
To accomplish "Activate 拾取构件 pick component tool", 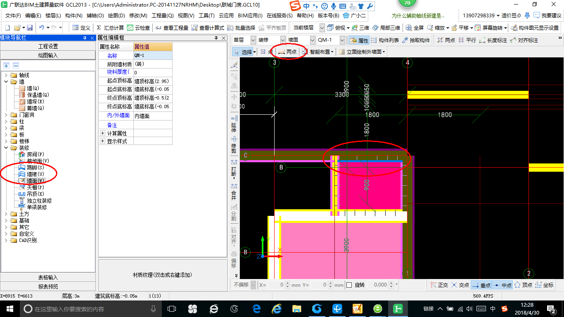I will click(x=416, y=40).
